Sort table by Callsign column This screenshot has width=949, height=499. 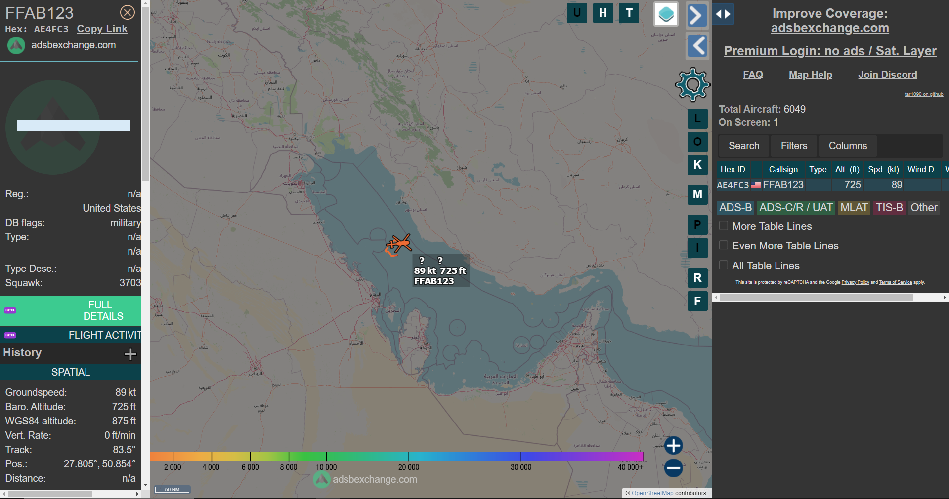point(783,169)
